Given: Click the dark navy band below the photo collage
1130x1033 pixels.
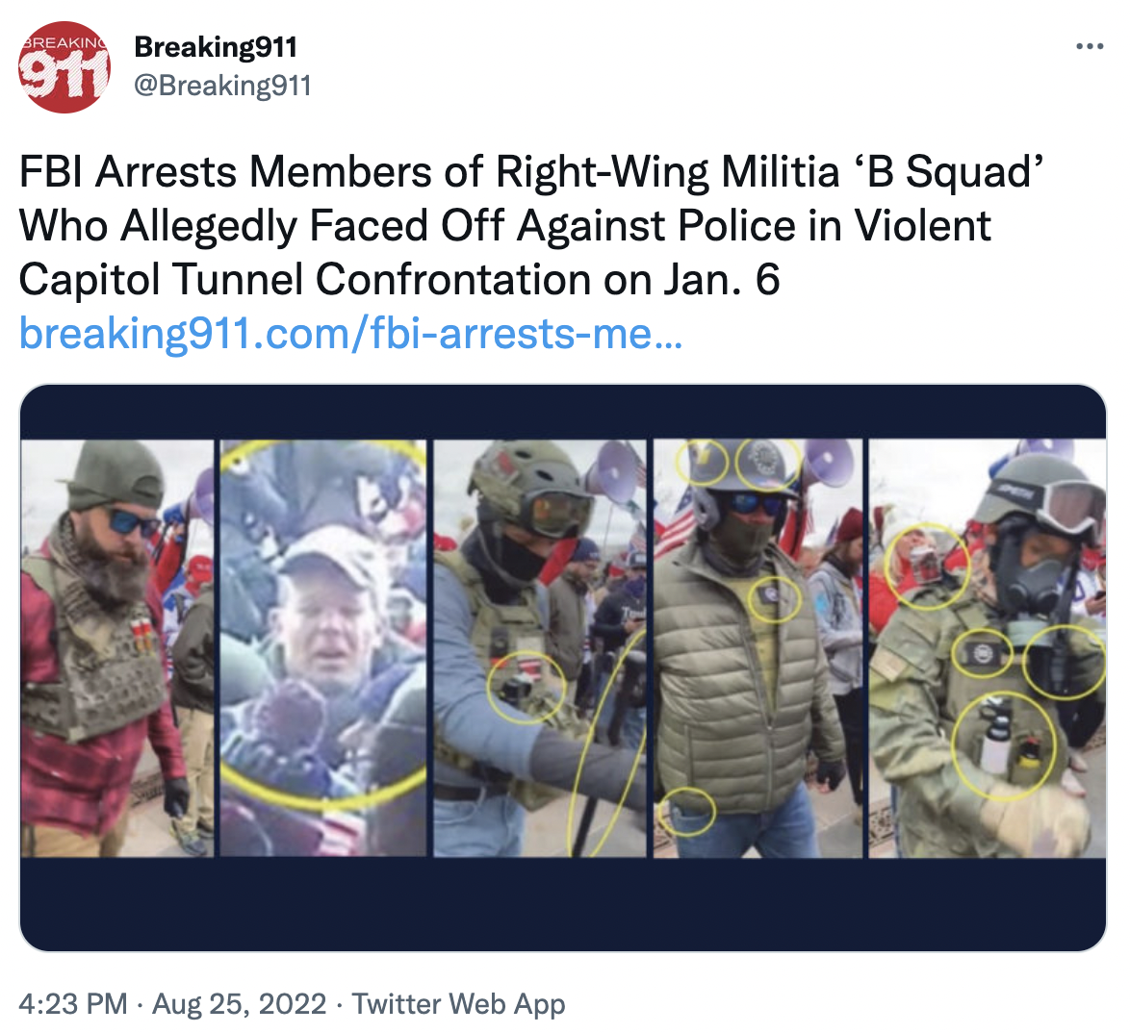Looking at the screenshot, I should (563, 904).
